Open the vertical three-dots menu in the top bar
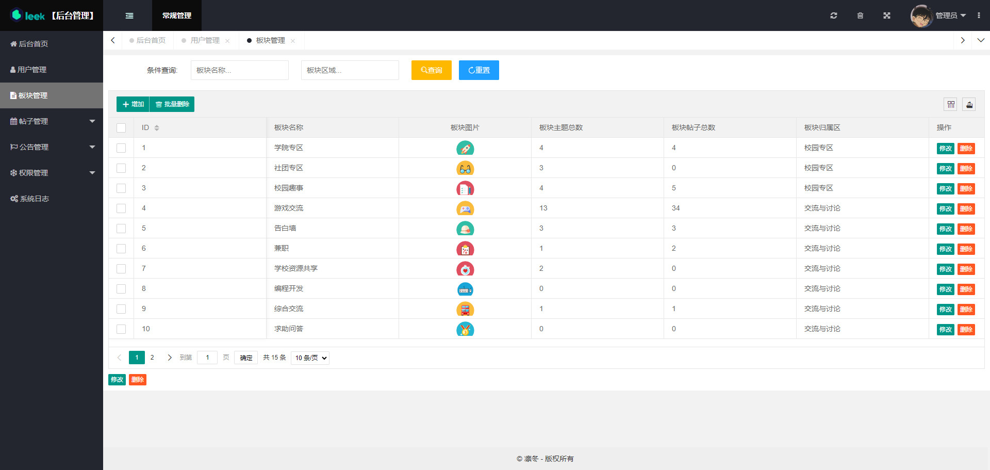The image size is (990, 470). click(x=979, y=15)
